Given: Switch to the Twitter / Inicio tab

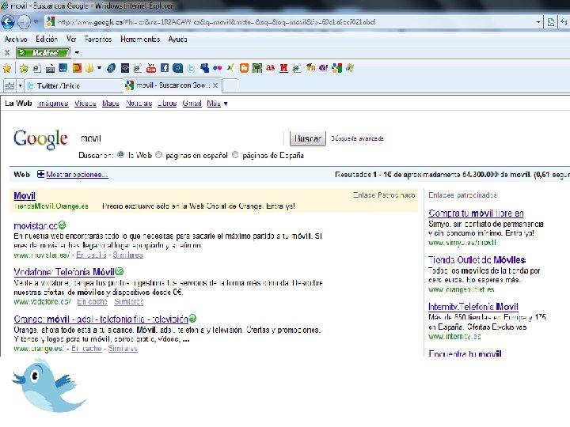Looking at the screenshot, I should [x=74, y=86].
